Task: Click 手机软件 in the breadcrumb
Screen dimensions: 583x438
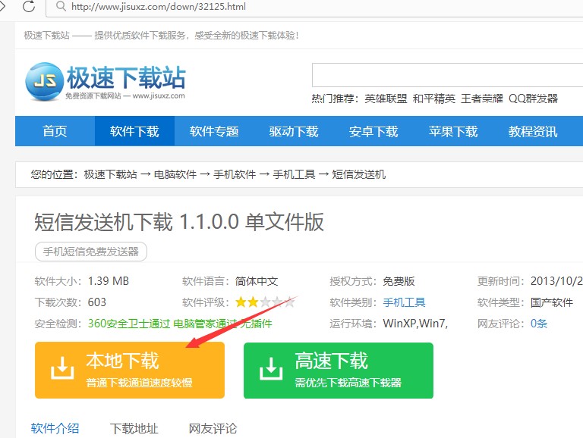Action: pos(235,174)
